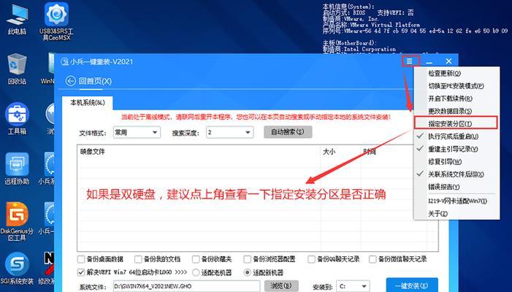The width and height of the screenshot is (512, 292).
Task: Select 适配新机器 radio button
Action: [247, 272]
